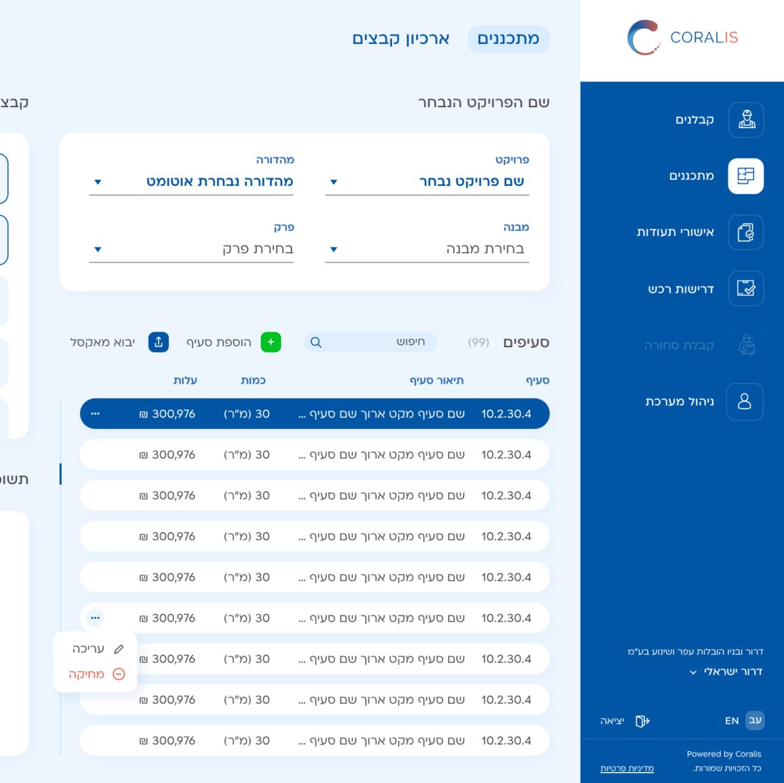Open the פרק chapter dropdown
This screenshot has width=784, height=783.
coord(191,249)
